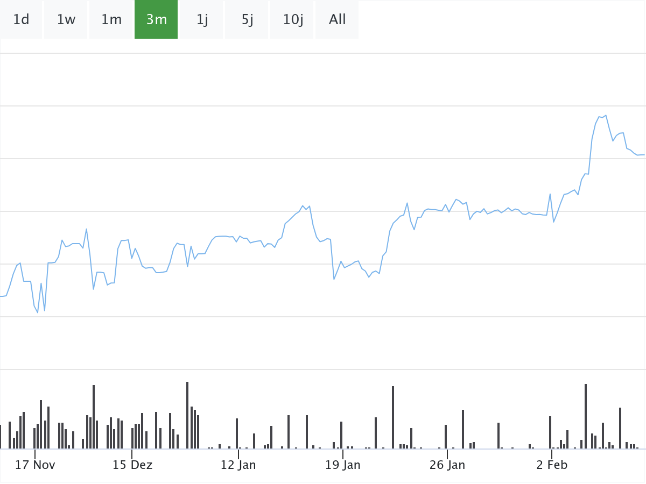
Task: Click the active 3m range button
Action: pos(156,19)
